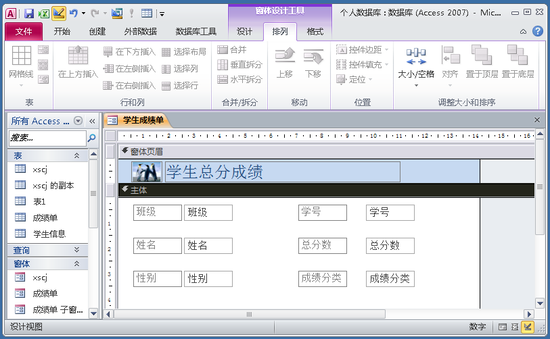Click 选择列 select column button
The image size is (550, 339).
click(x=180, y=69)
